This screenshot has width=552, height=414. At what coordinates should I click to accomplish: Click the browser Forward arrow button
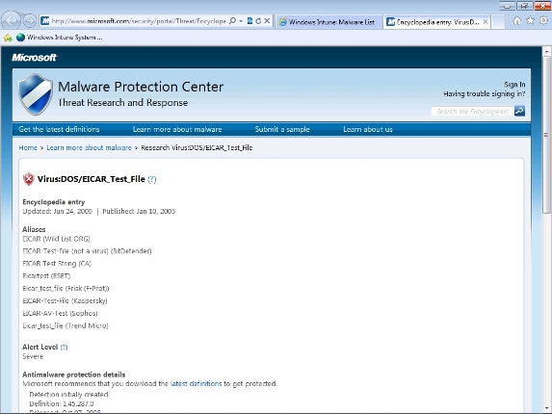[x=30, y=21]
